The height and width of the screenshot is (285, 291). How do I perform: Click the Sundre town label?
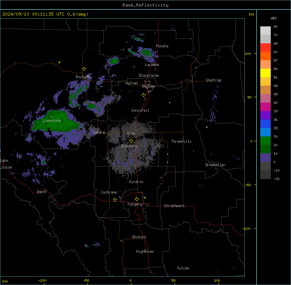click(x=99, y=132)
